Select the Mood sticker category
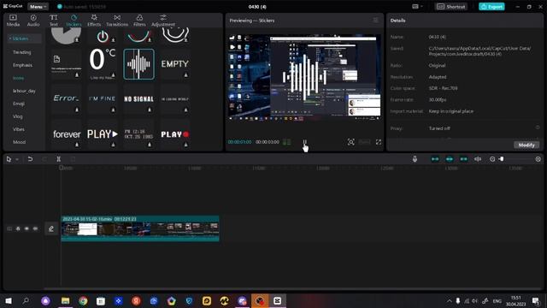 19,142
